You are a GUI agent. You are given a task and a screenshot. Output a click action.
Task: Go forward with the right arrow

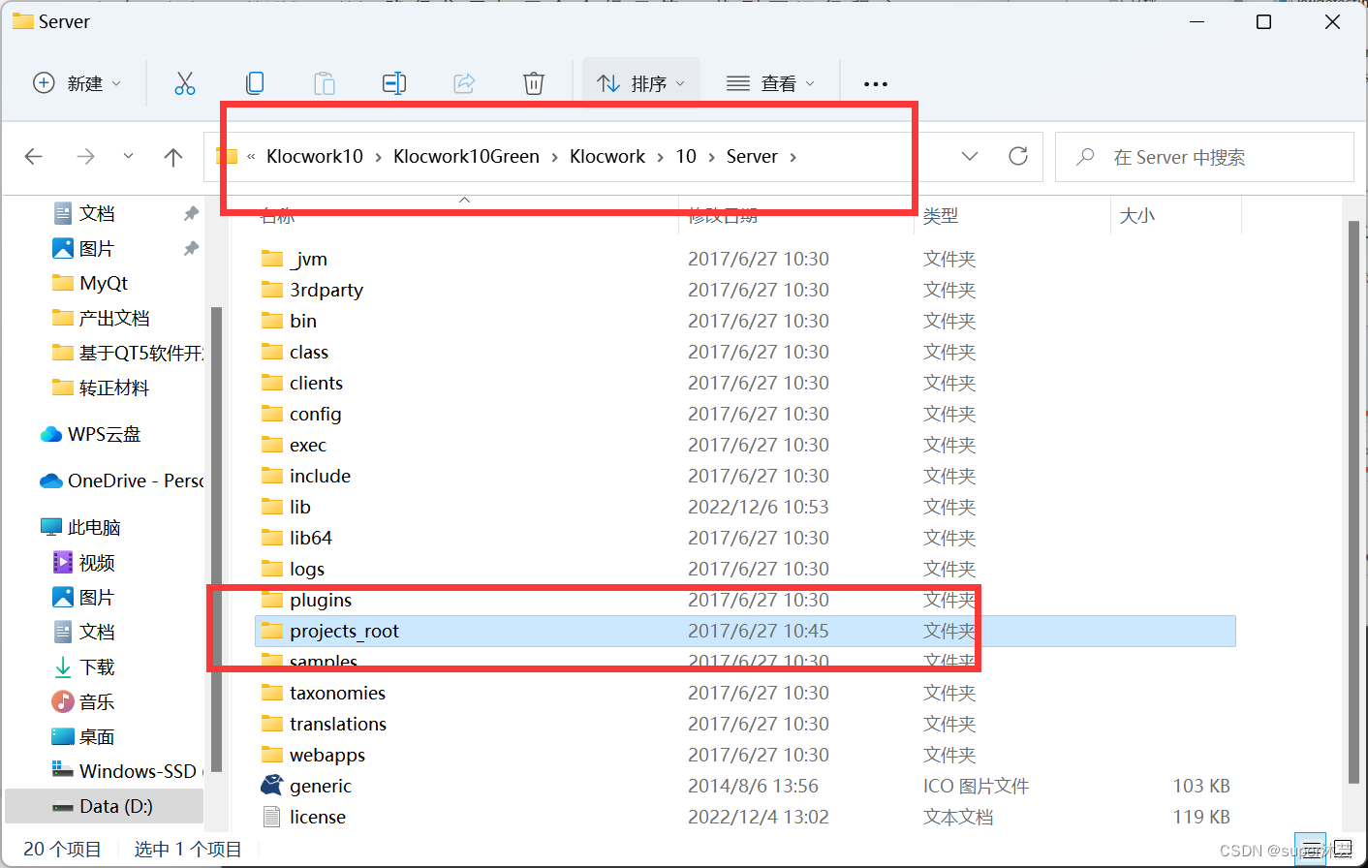click(85, 157)
